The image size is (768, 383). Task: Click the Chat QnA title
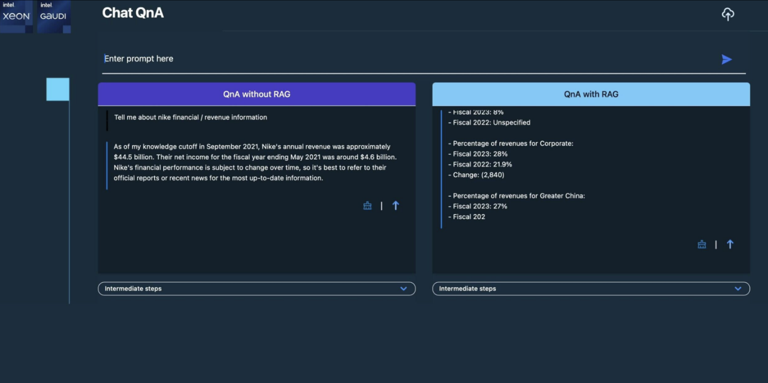coord(133,13)
